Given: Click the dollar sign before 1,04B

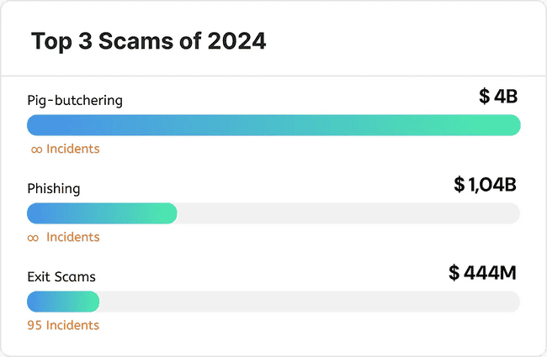Looking at the screenshot, I should tap(459, 185).
